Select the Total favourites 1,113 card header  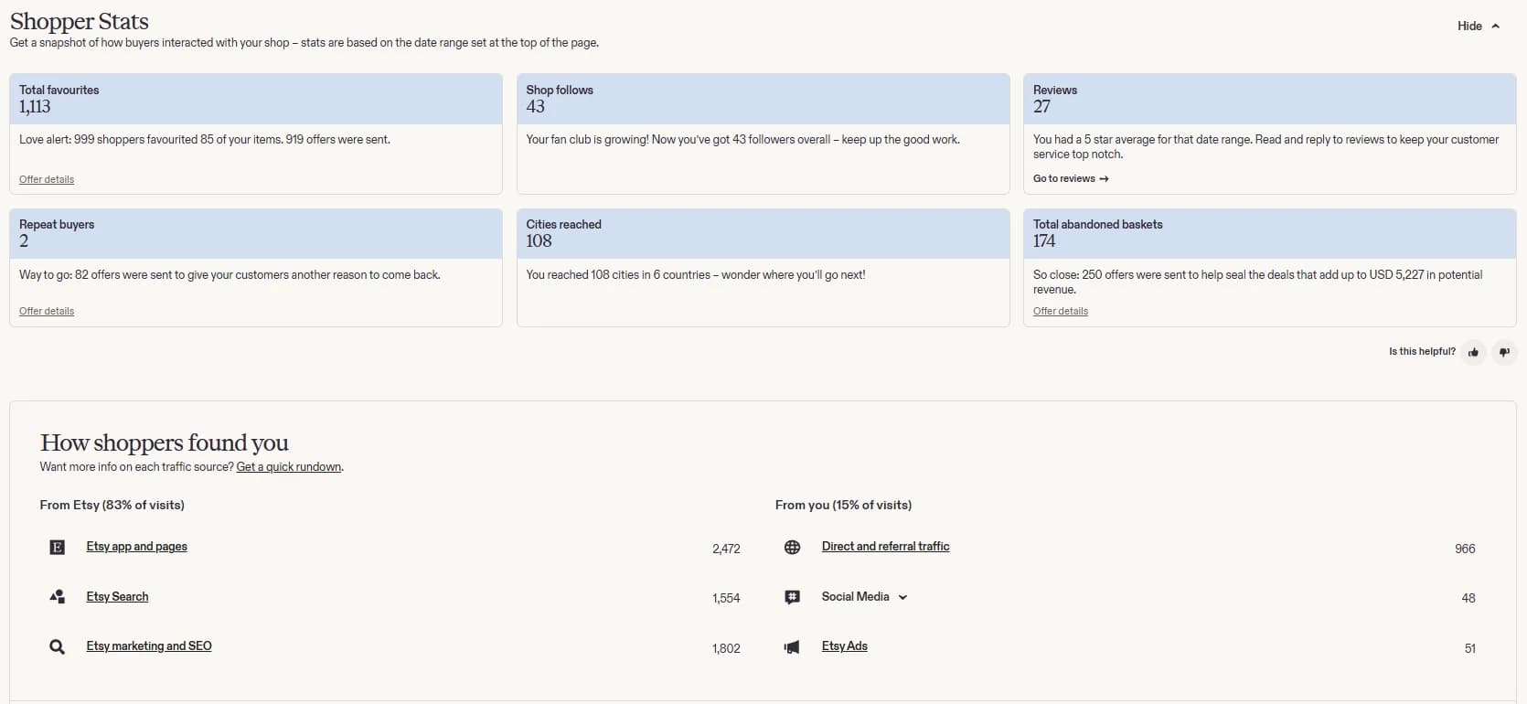pos(256,99)
